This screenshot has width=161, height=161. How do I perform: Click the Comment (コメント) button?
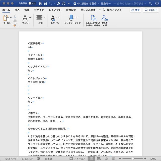click(x=151, y=10)
